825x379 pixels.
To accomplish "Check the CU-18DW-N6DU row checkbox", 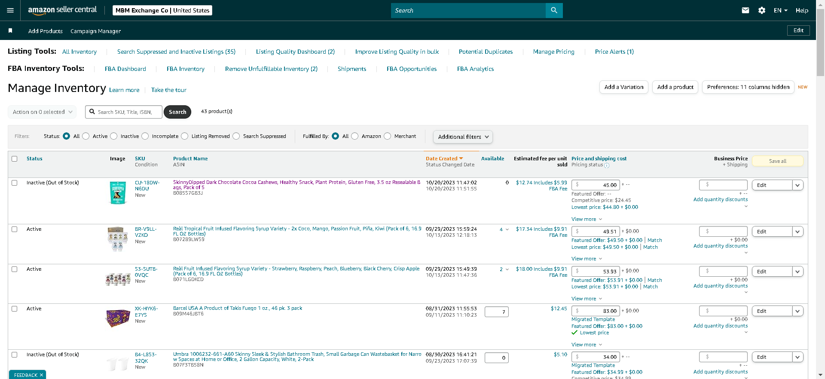I will 15,183.
